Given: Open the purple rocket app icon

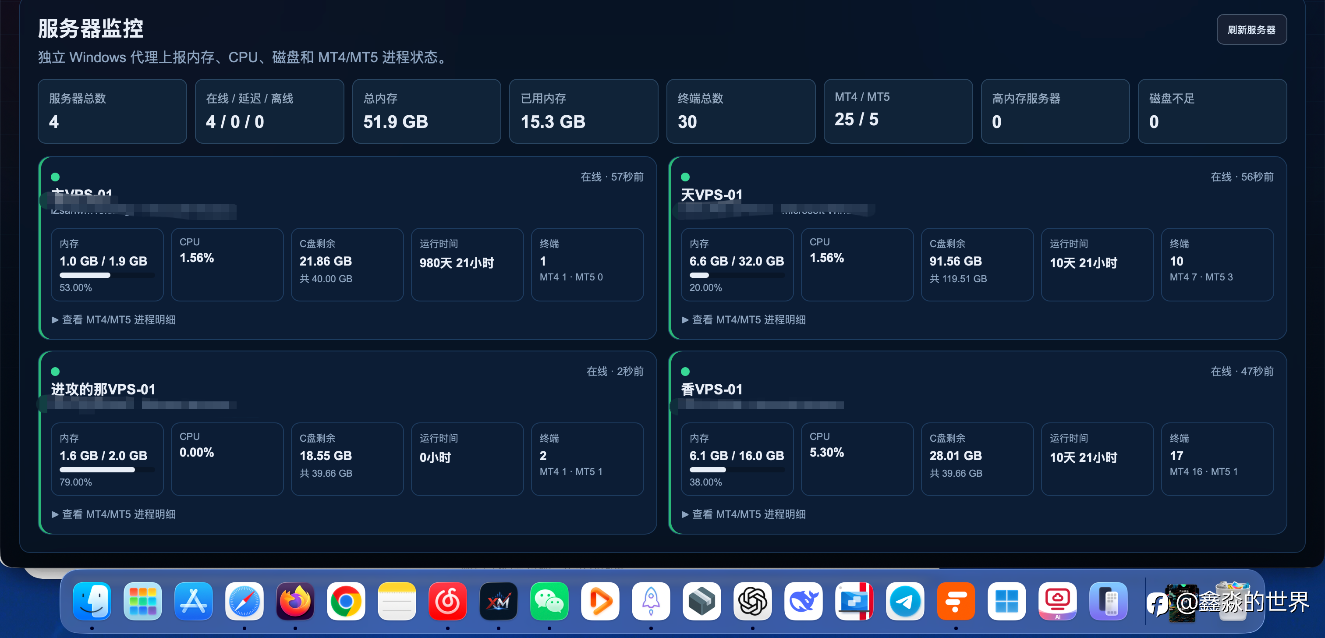Looking at the screenshot, I should click(651, 601).
